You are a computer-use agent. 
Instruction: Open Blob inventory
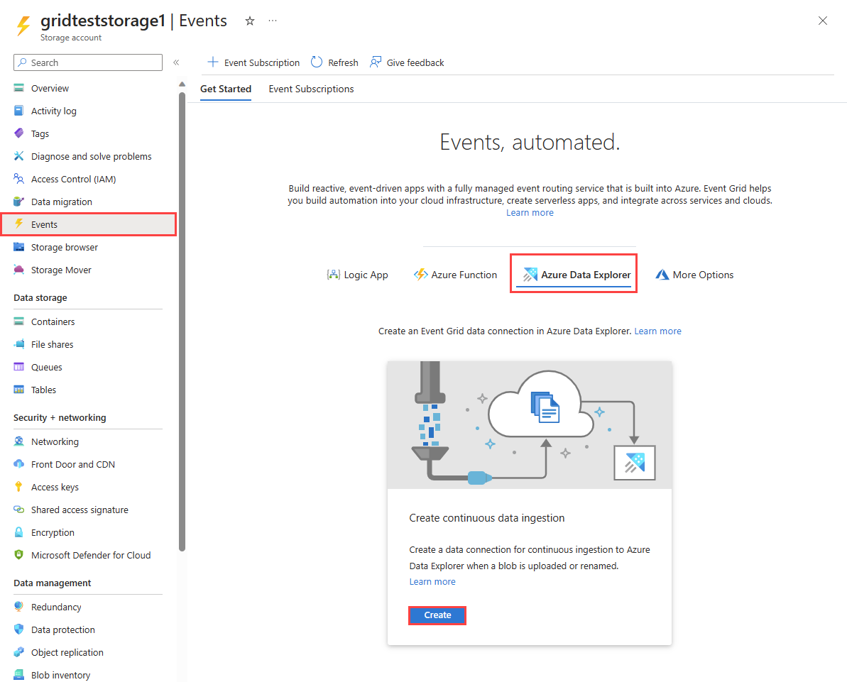[60, 674]
